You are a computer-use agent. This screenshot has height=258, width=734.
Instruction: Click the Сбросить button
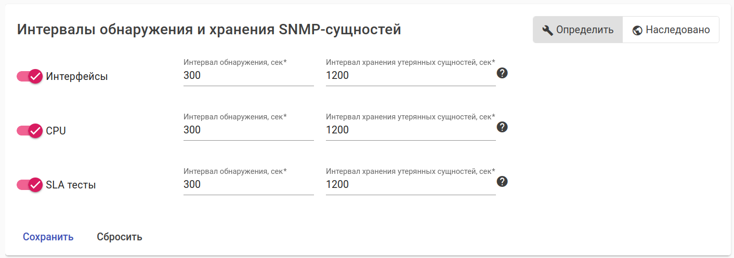120,237
